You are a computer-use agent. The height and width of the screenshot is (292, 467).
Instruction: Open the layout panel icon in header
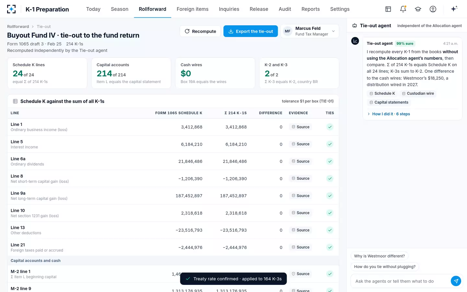(388, 9)
